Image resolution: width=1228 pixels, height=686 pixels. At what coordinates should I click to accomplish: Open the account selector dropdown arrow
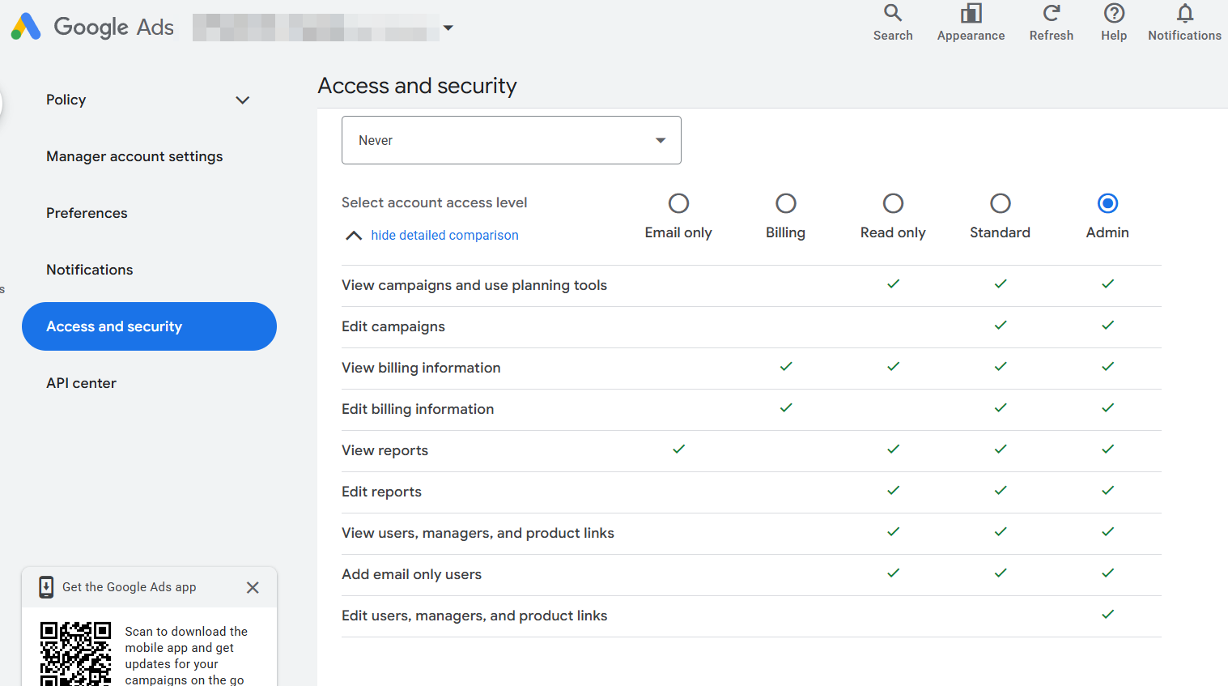click(x=448, y=28)
